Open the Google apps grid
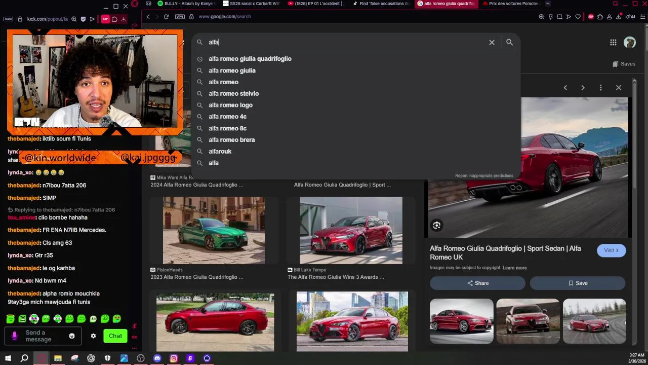648x365 pixels. coord(613,43)
